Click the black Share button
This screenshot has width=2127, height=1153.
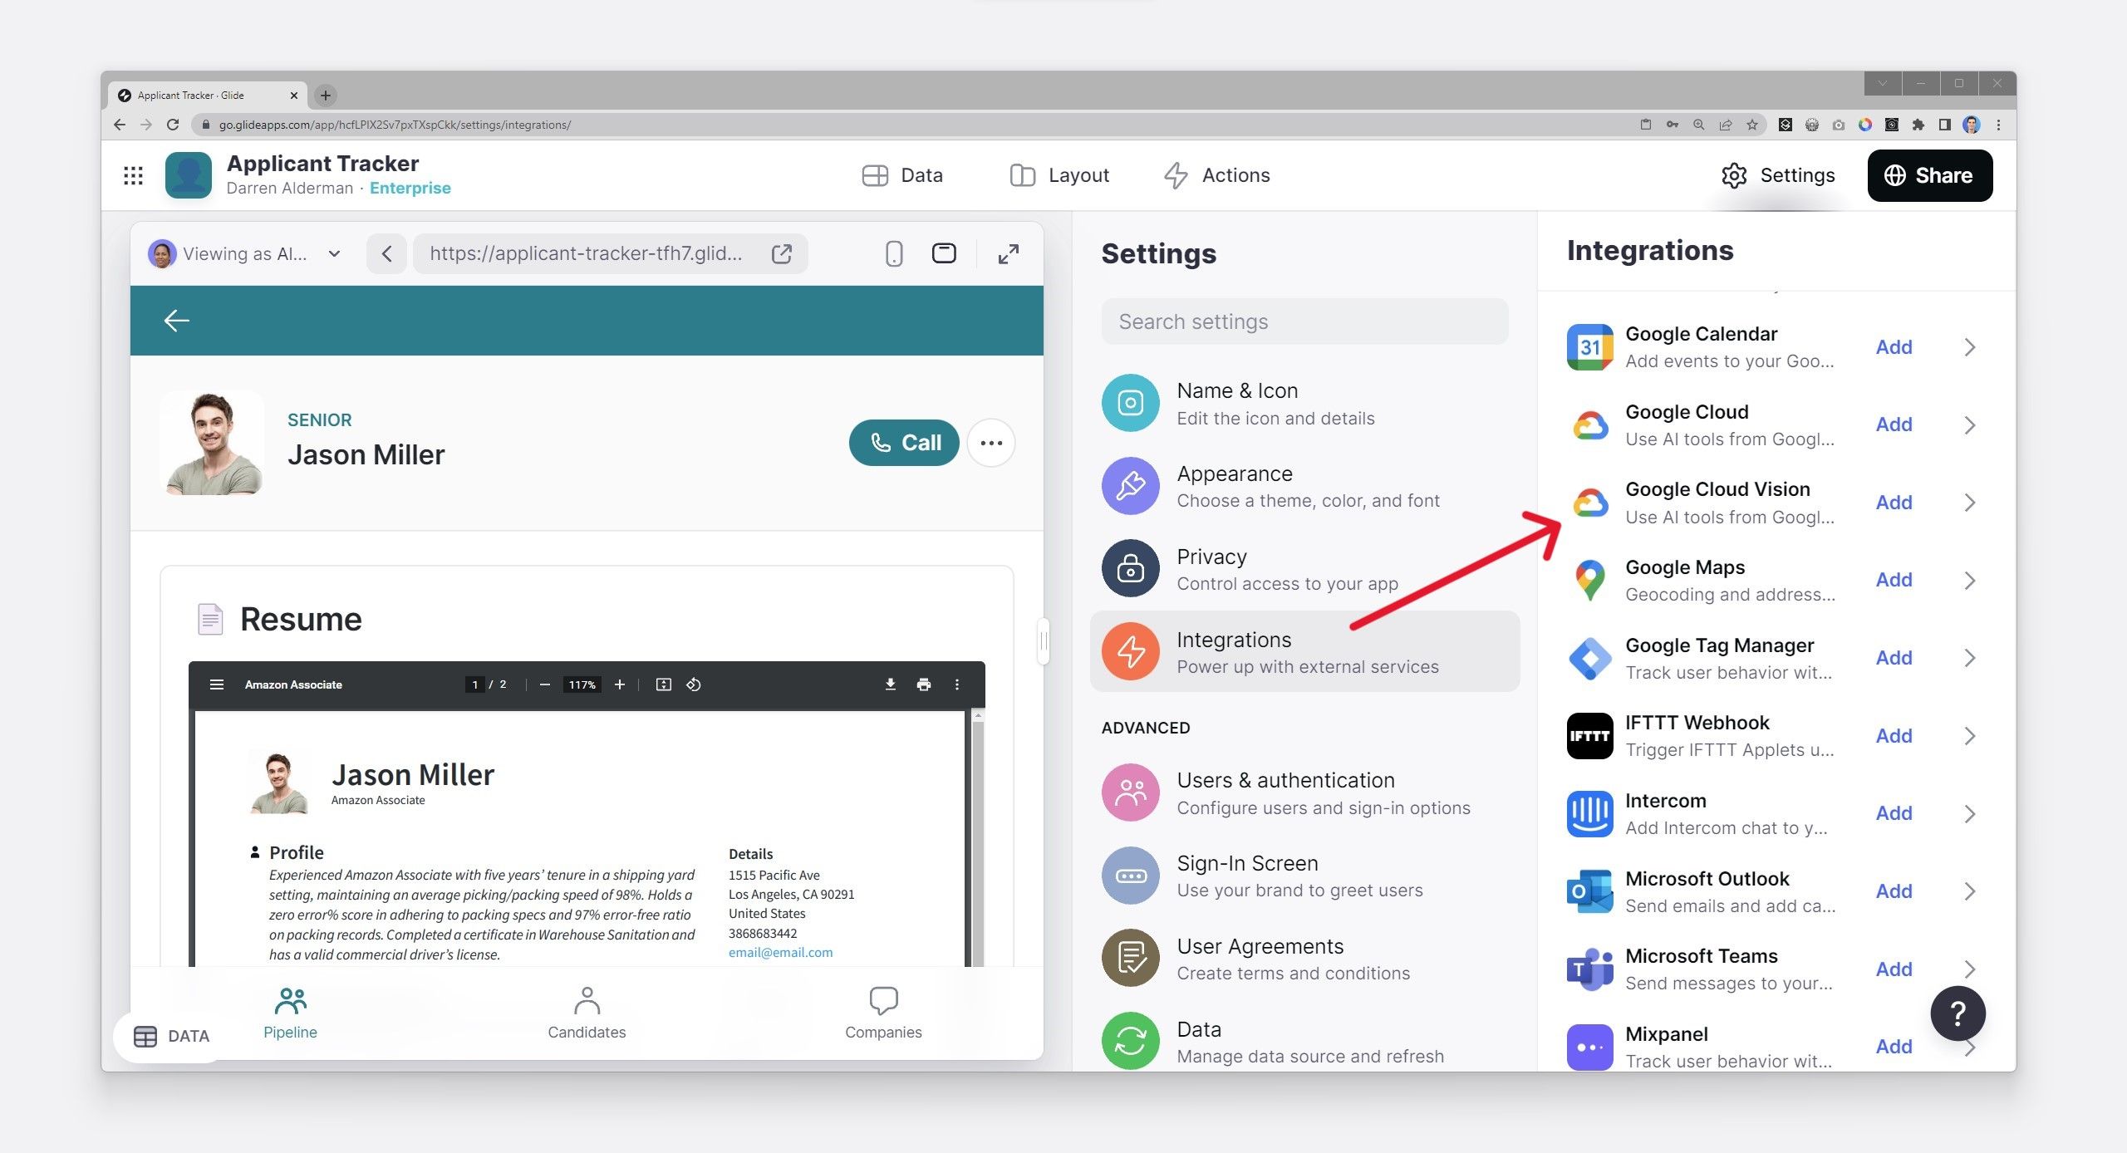[1929, 175]
